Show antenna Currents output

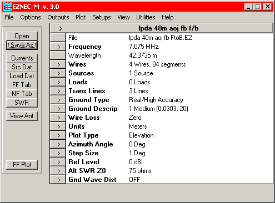tap(22, 58)
